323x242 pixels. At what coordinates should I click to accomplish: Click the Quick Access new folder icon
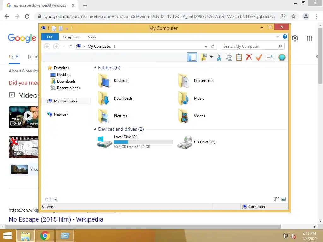point(61,28)
